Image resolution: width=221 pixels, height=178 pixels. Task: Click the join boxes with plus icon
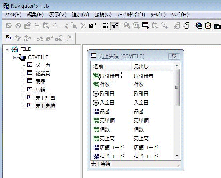pos(40,39)
